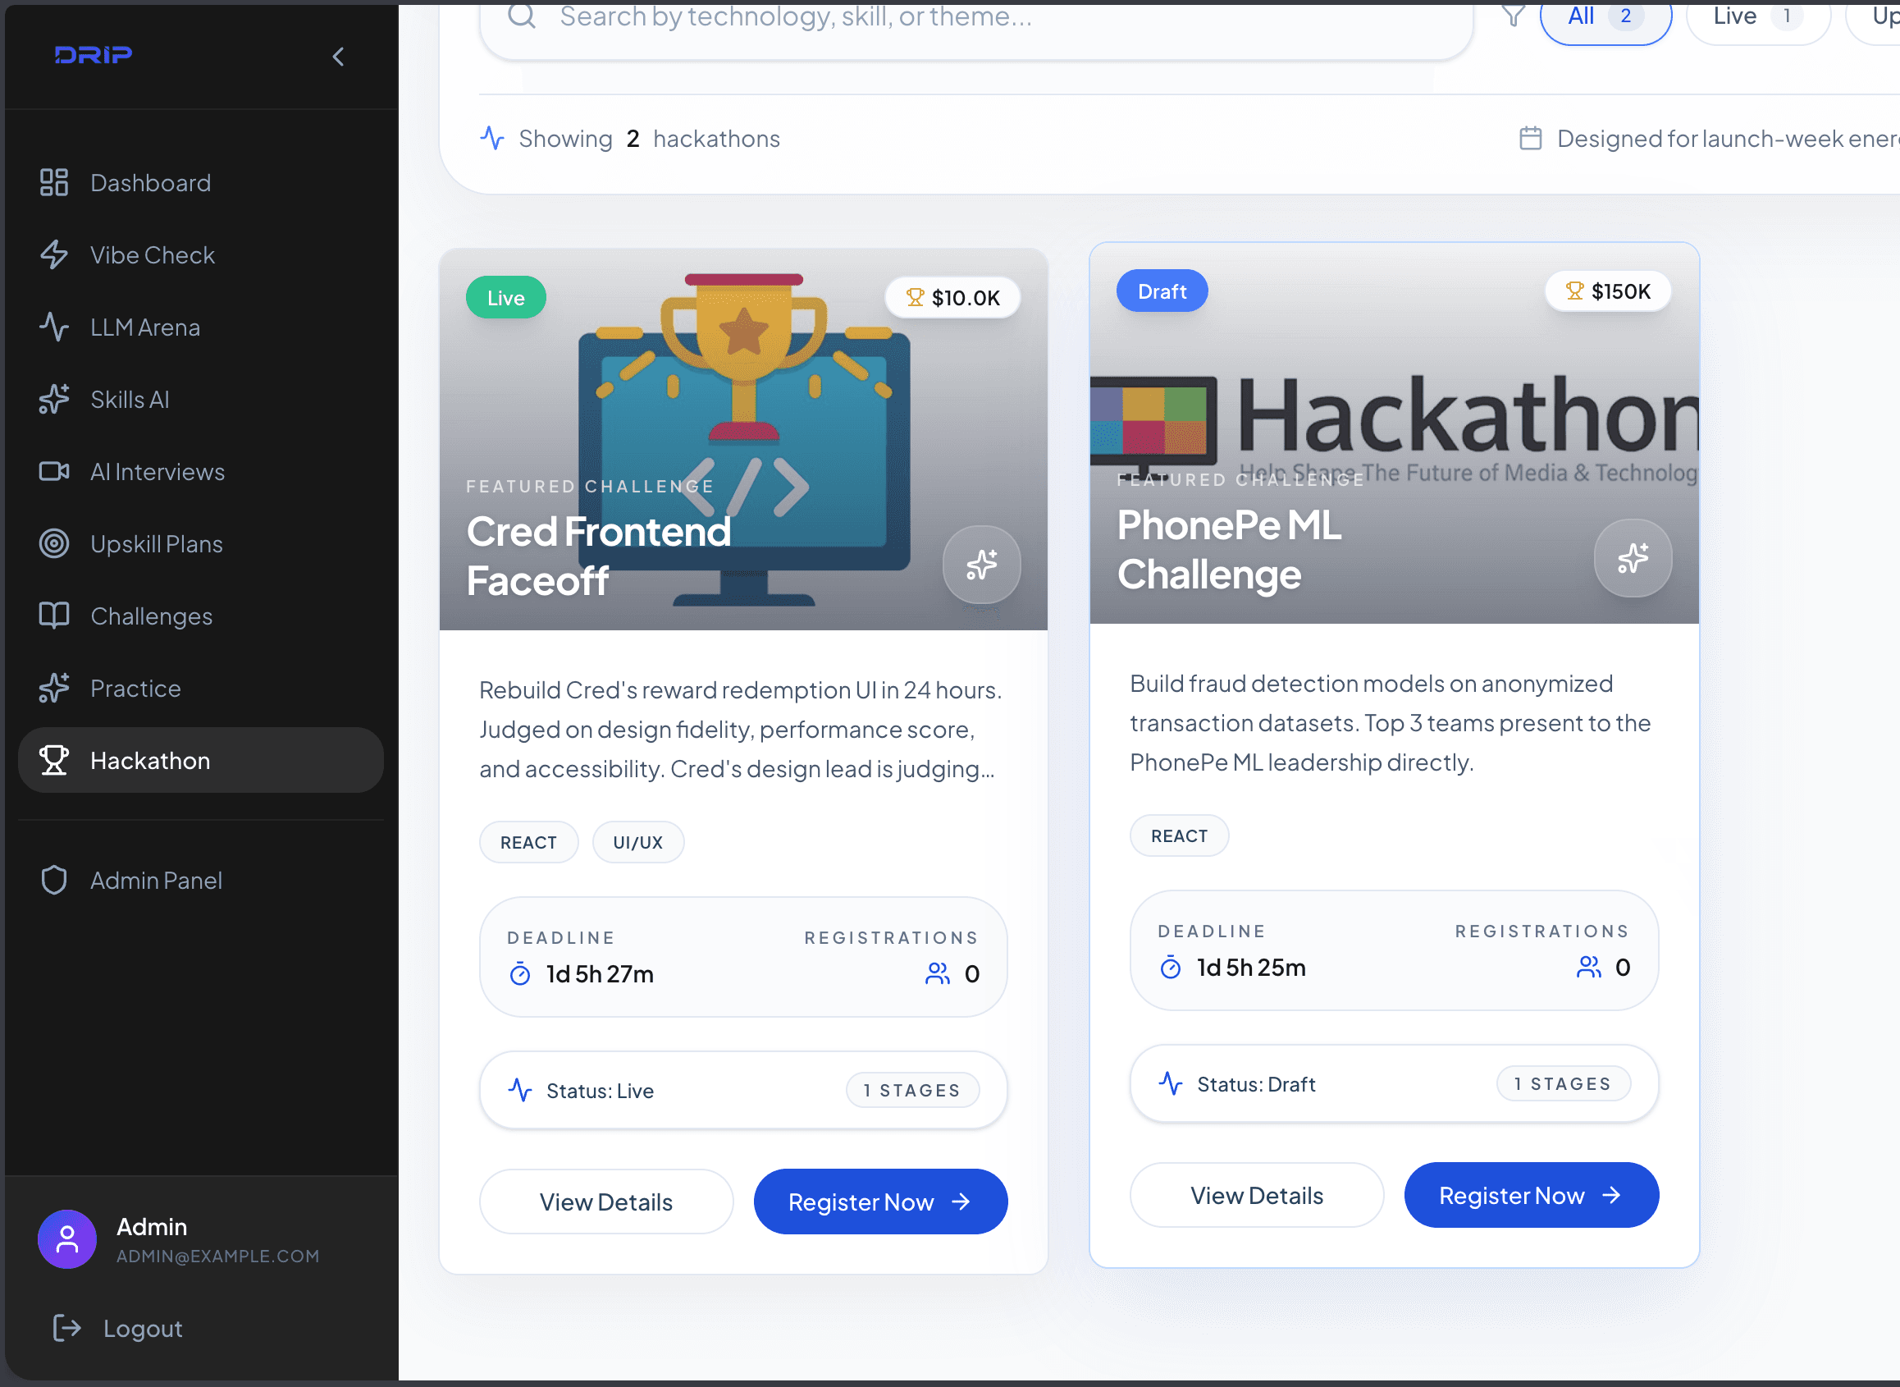Click the Vibe Check lightning bolt icon

click(x=53, y=255)
